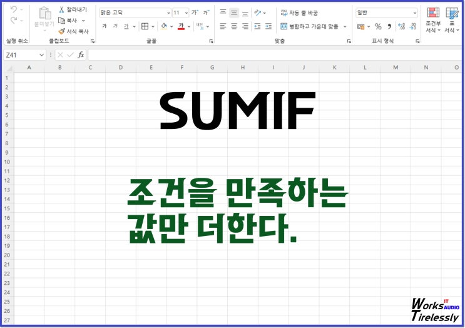Align text to bottom of cell
Image resolution: width=465 pixels, height=328 pixels.
click(x=245, y=13)
